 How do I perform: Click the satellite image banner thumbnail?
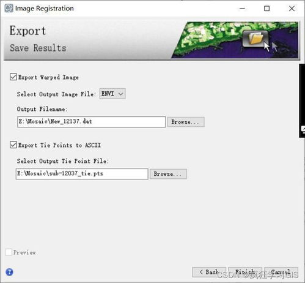click(x=235, y=40)
